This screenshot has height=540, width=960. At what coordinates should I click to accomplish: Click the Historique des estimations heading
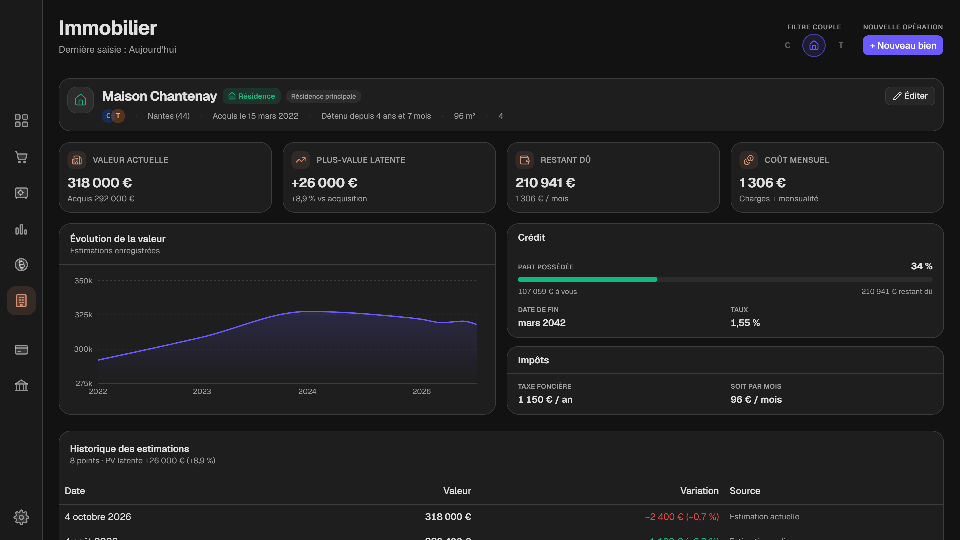(x=129, y=449)
